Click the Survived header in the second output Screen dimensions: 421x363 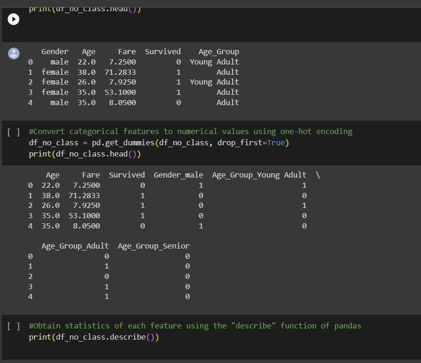click(x=127, y=175)
